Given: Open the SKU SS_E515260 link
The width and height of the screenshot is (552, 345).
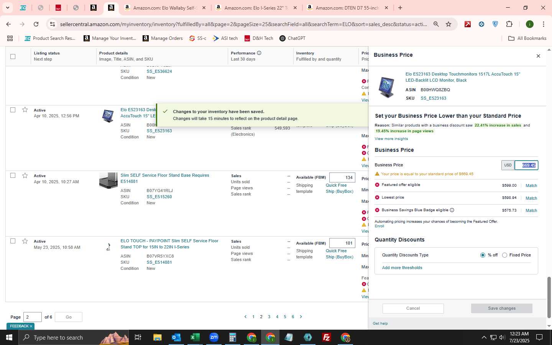Looking at the screenshot, I should (159, 197).
